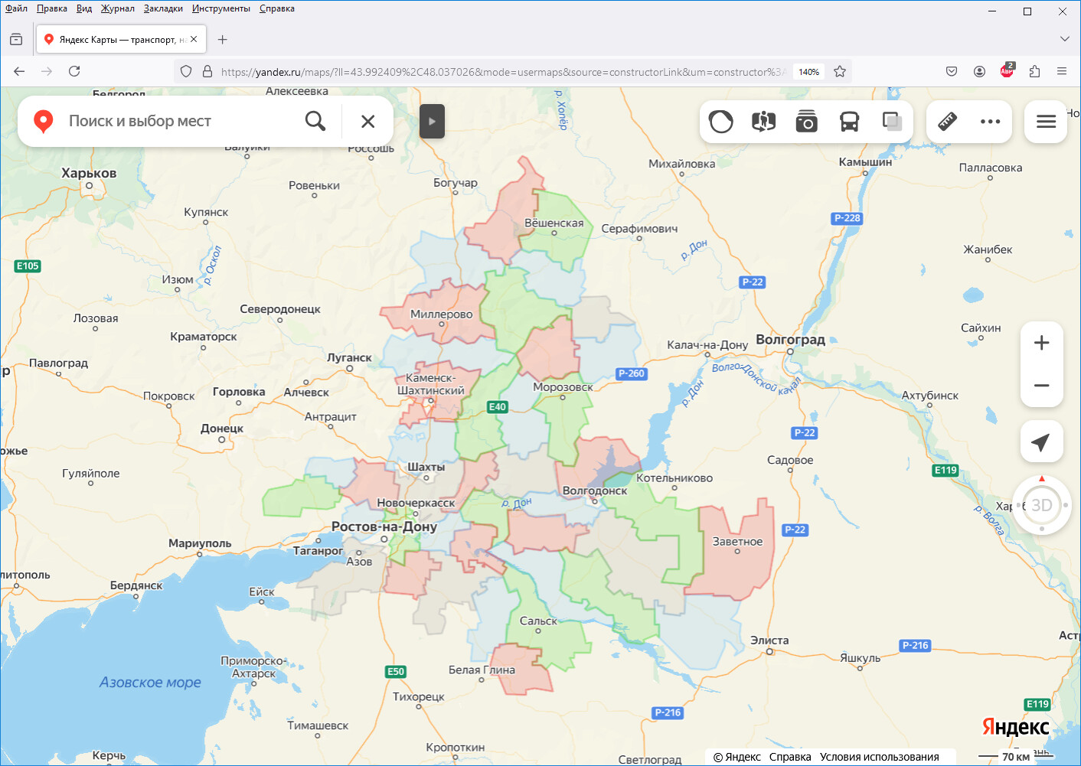
Task: Click the search magnifier icon
Action: point(315,121)
